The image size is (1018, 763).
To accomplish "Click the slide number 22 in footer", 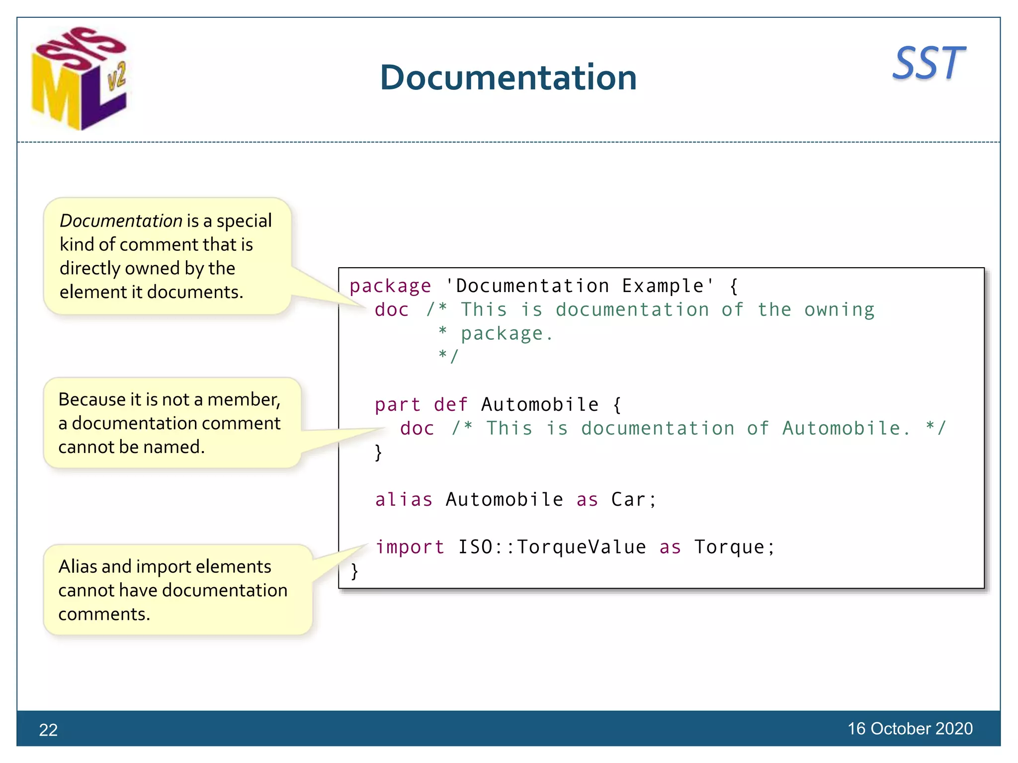I will 48,730.
